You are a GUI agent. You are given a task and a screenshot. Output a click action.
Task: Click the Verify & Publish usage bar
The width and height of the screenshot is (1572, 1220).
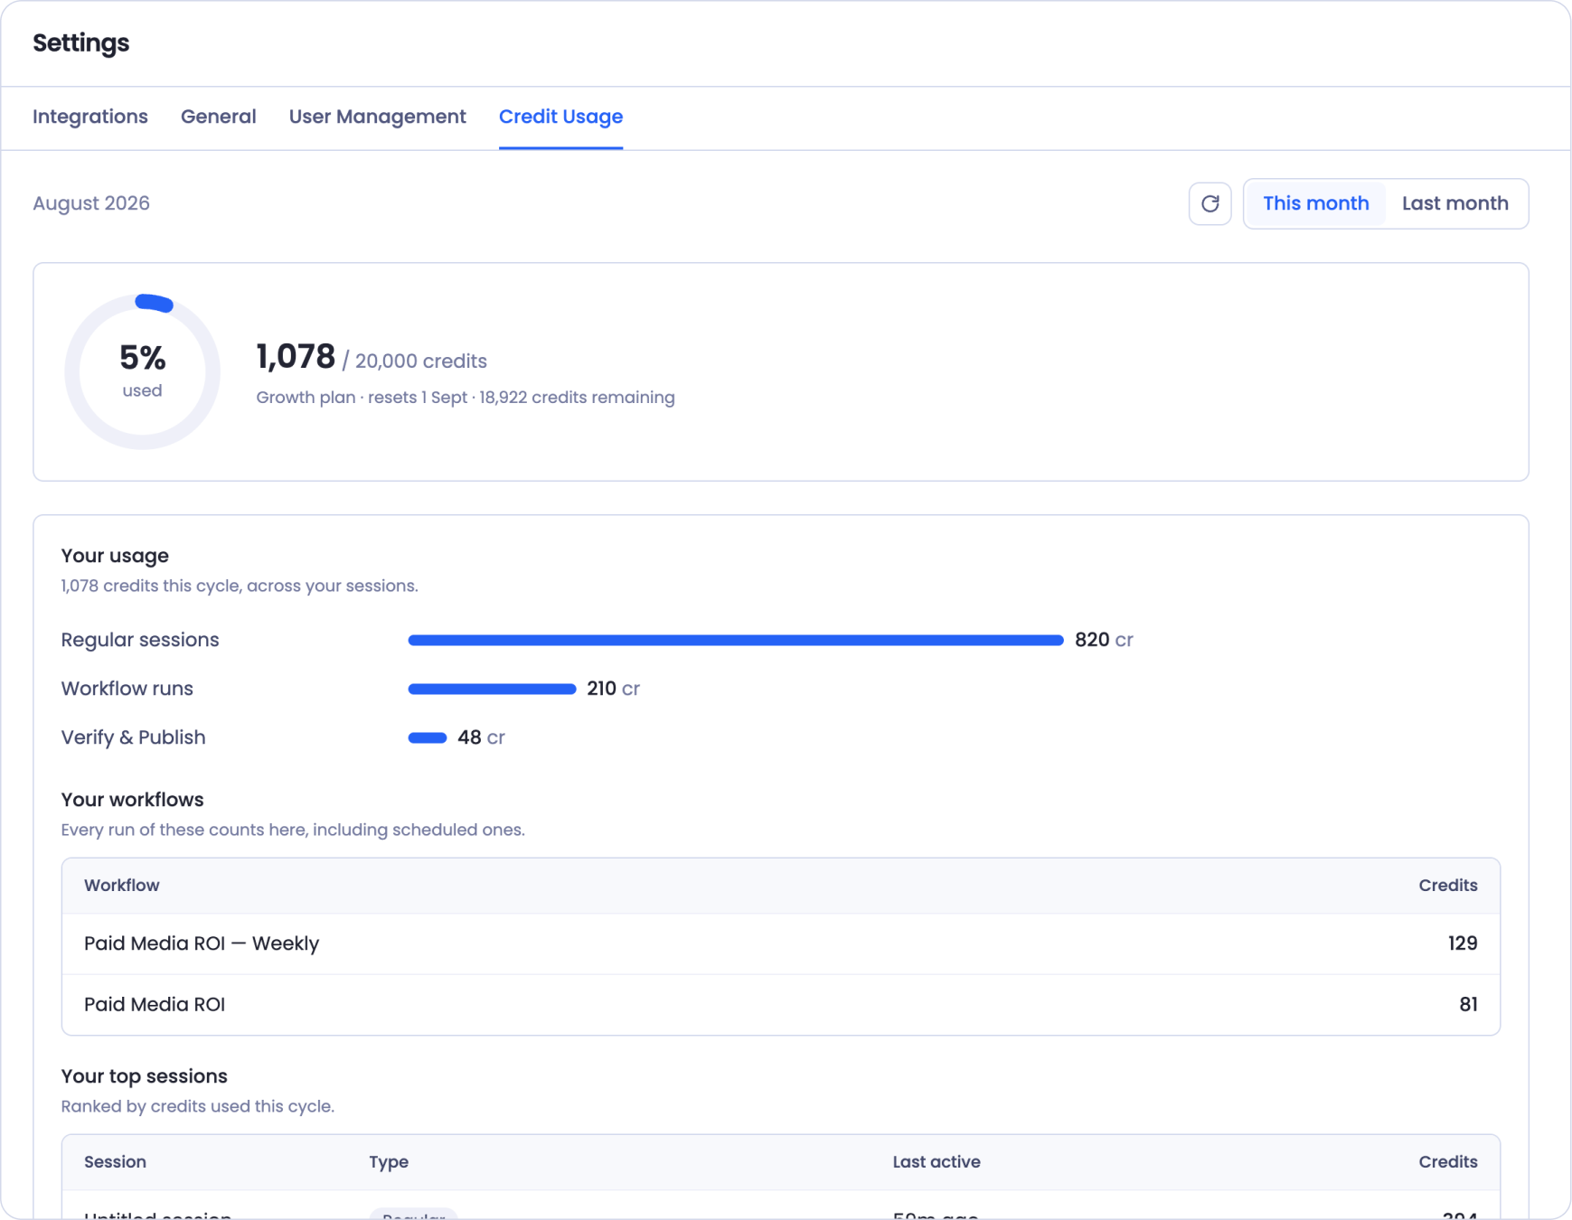click(428, 737)
